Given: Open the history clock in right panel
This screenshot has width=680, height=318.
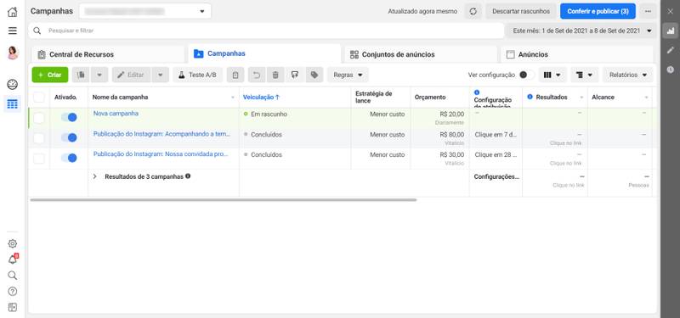Looking at the screenshot, I should [671, 70].
